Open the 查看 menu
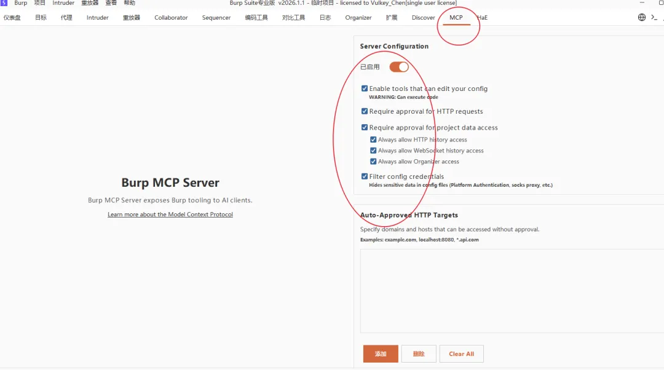Viewport: 664px width, 370px height. click(111, 3)
